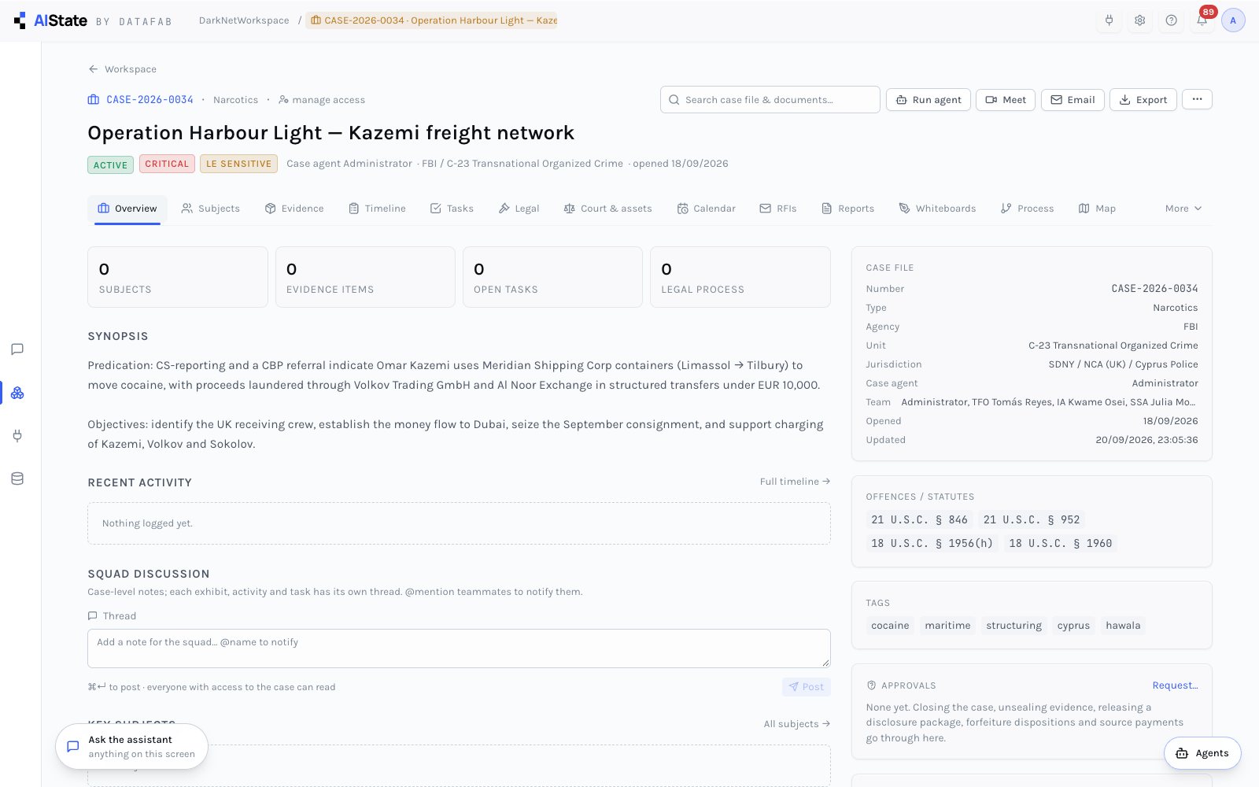Click the AIState logo
The image size is (1259, 787).
pos(50,21)
